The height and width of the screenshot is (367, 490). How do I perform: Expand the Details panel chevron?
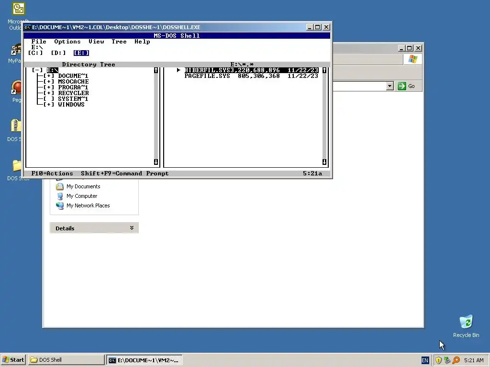click(132, 228)
